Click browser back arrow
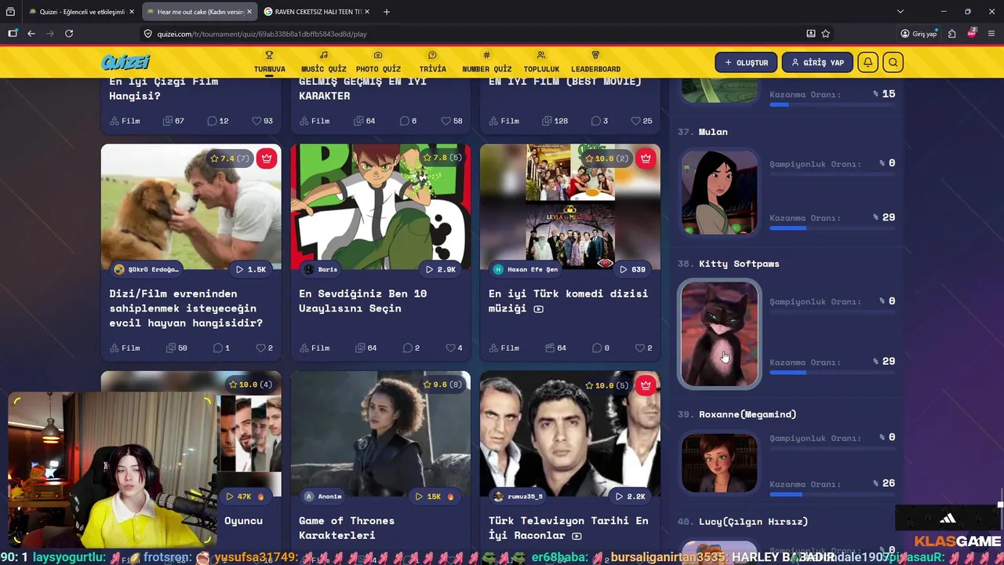This screenshot has width=1004, height=565. click(x=31, y=34)
